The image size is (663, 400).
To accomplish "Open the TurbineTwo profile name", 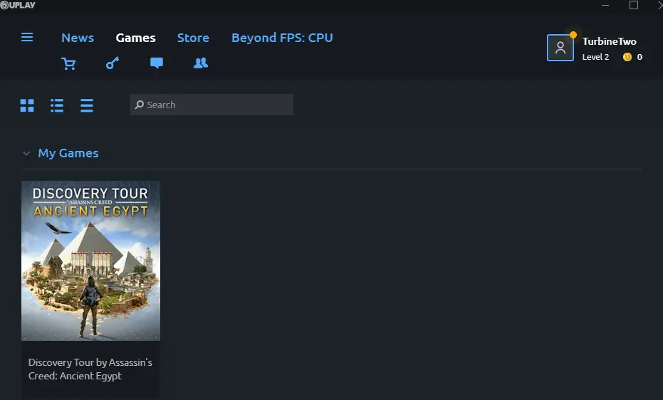I will point(610,41).
